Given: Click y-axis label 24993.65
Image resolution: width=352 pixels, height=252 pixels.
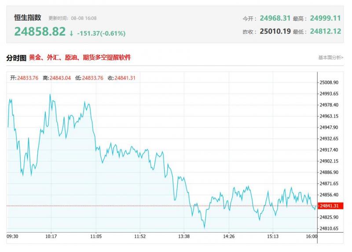Looking at the screenshot, I should (329, 94).
